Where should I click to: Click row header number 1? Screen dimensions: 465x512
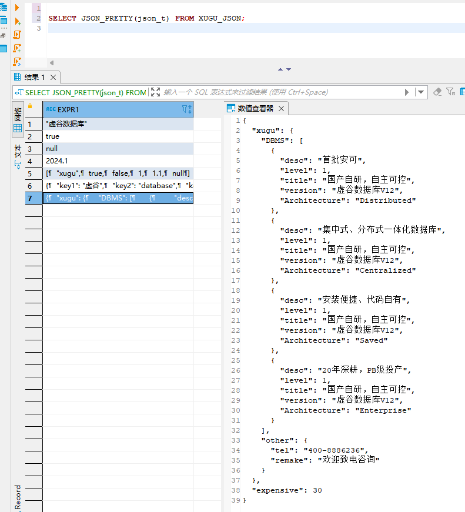tap(34, 124)
